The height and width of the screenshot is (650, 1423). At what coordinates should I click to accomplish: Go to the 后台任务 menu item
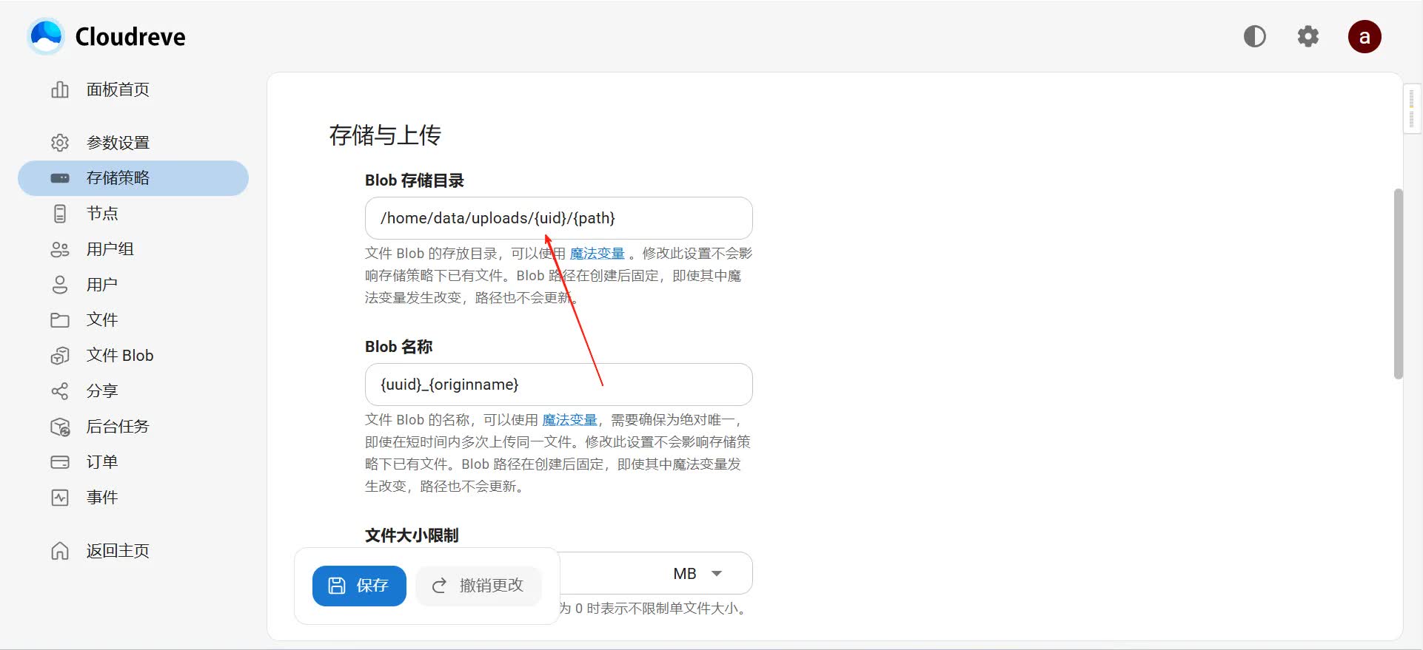(117, 427)
